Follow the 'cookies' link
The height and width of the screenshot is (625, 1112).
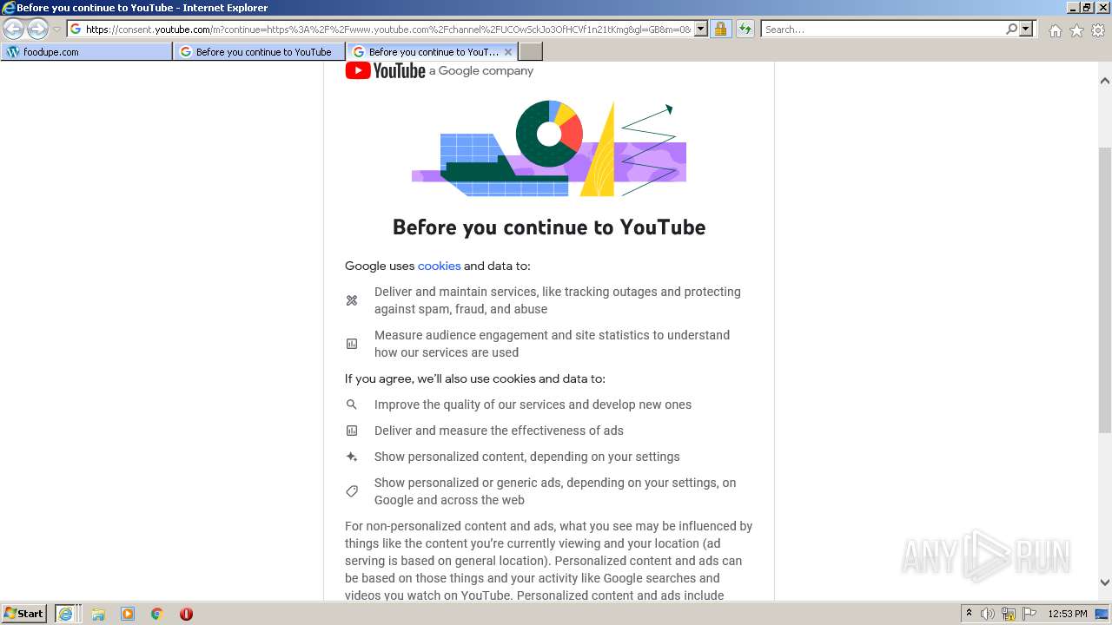439,266
